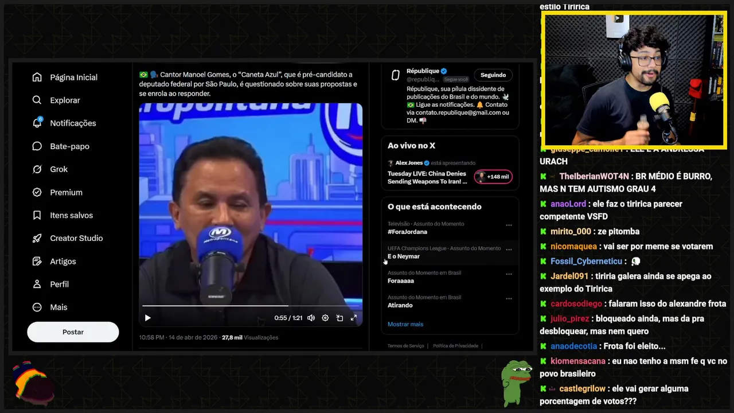Open more options for #ForaJordana trend
The image size is (734, 413).
509,225
